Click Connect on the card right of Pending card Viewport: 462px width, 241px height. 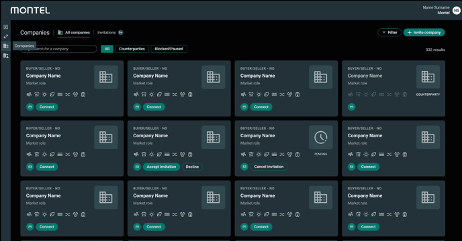[x=368, y=167]
